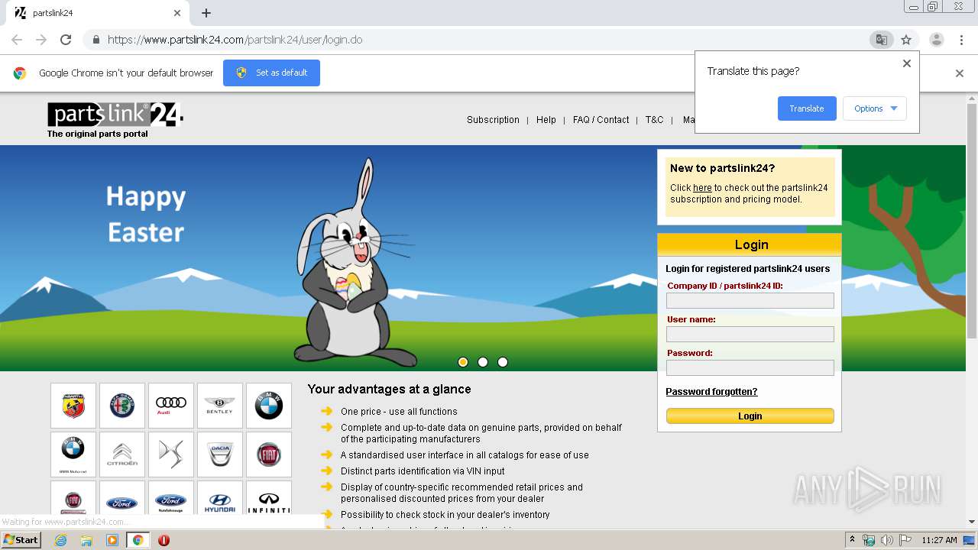Focus the Password field

(750, 368)
